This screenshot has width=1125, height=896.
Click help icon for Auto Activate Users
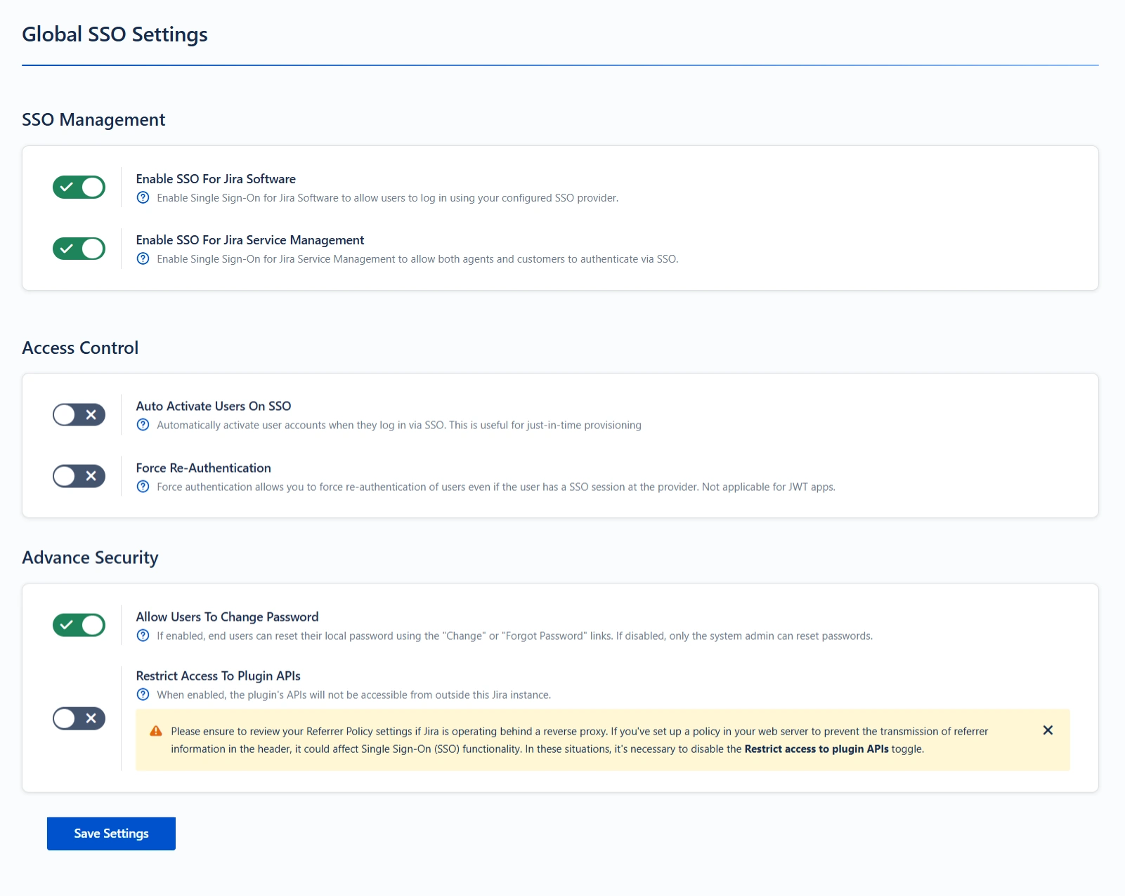(x=143, y=425)
